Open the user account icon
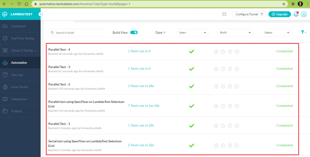 click(x=304, y=14)
